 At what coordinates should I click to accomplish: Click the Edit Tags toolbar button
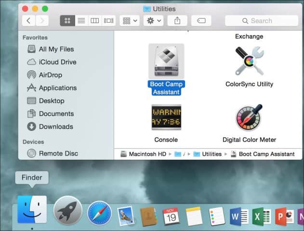point(201,21)
